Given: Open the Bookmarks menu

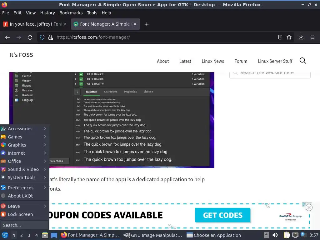Looking at the screenshot, I should (x=71, y=13).
